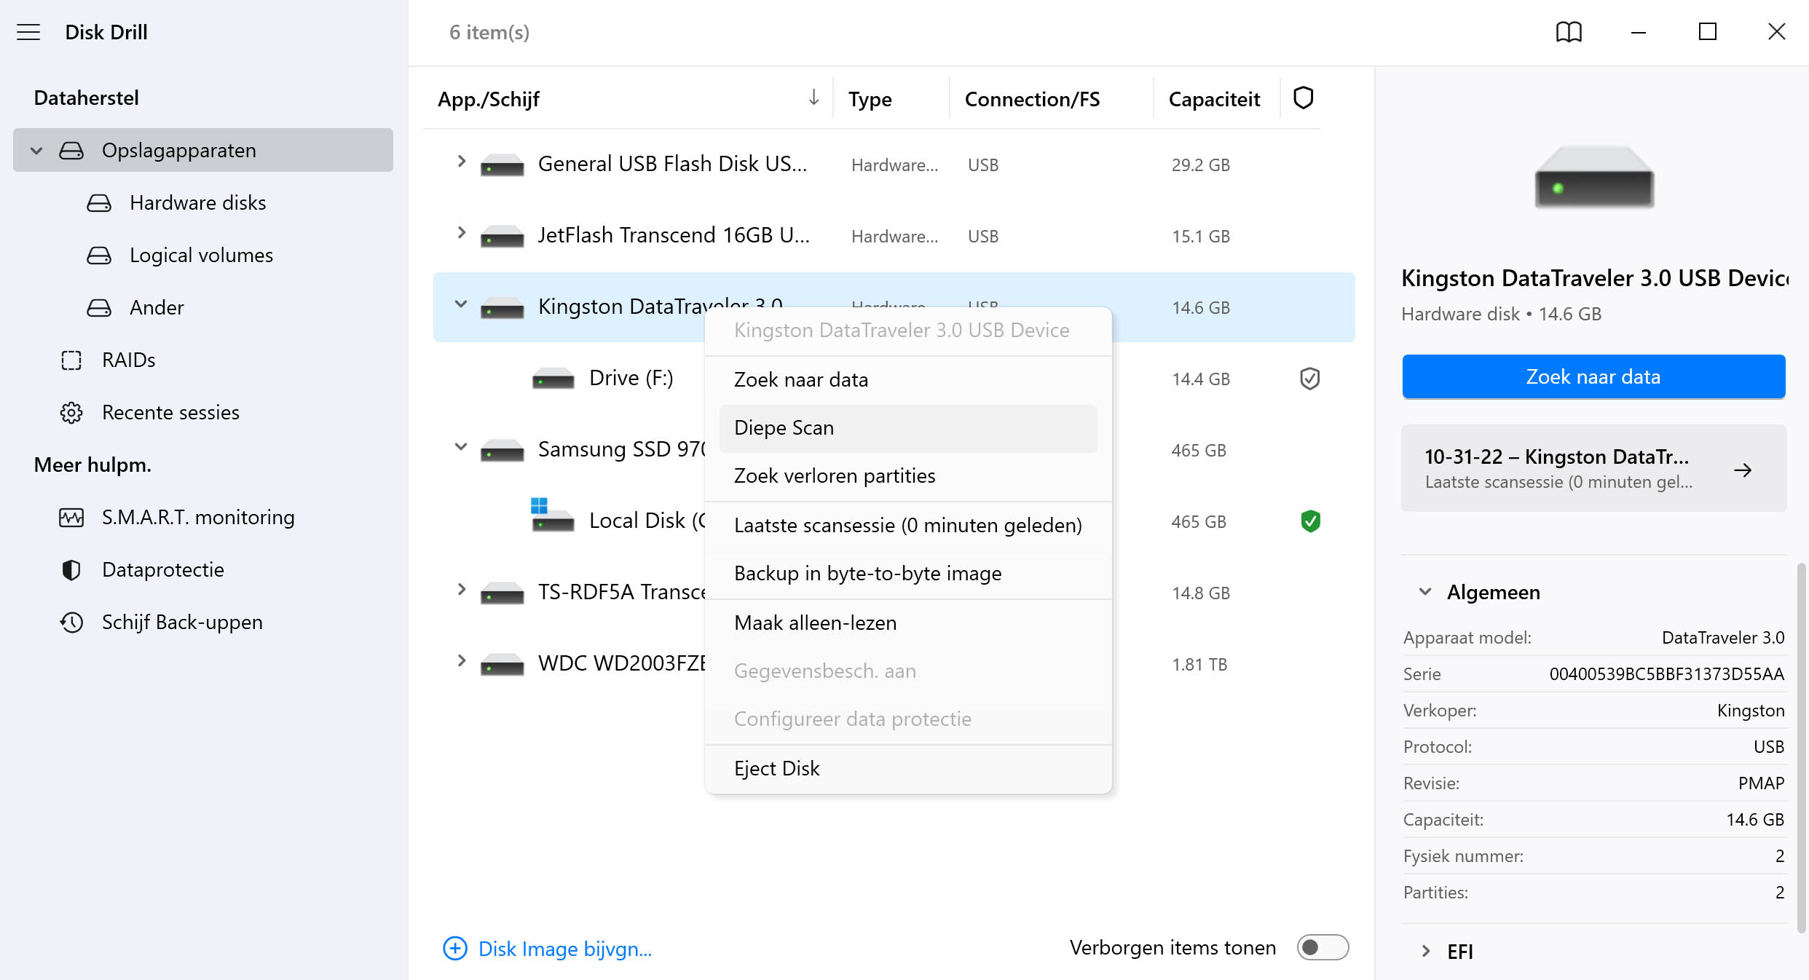1809x980 pixels.
Task: Expand General USB Flash Disk row
Action: [x=461, y=162]
